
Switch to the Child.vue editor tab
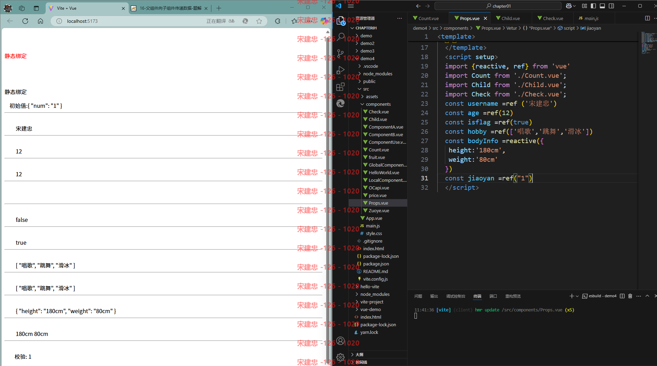click(x=511, y=18)
